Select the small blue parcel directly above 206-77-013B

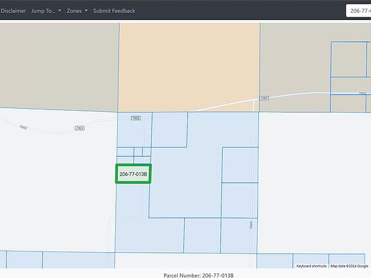click(x=125, y=160)
